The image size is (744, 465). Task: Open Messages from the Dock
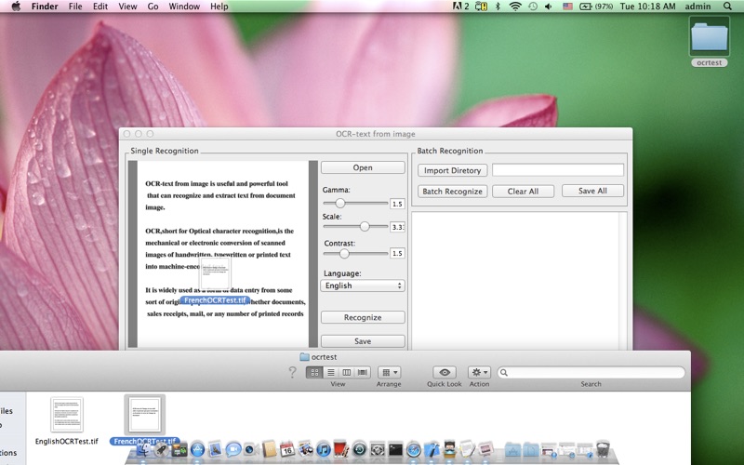pyautogui.click(x=233, y=449)
